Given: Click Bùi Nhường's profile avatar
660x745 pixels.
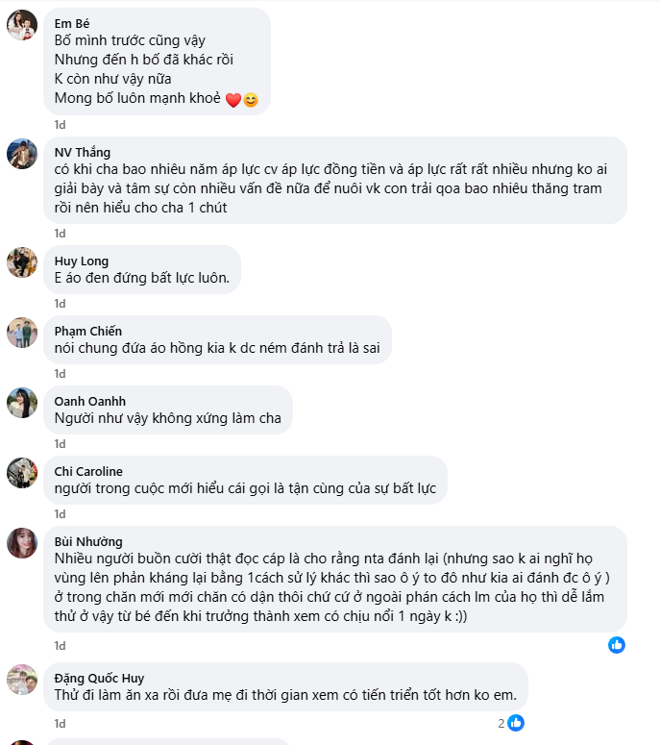Looking at the screenshot, I should pos(22,543).
